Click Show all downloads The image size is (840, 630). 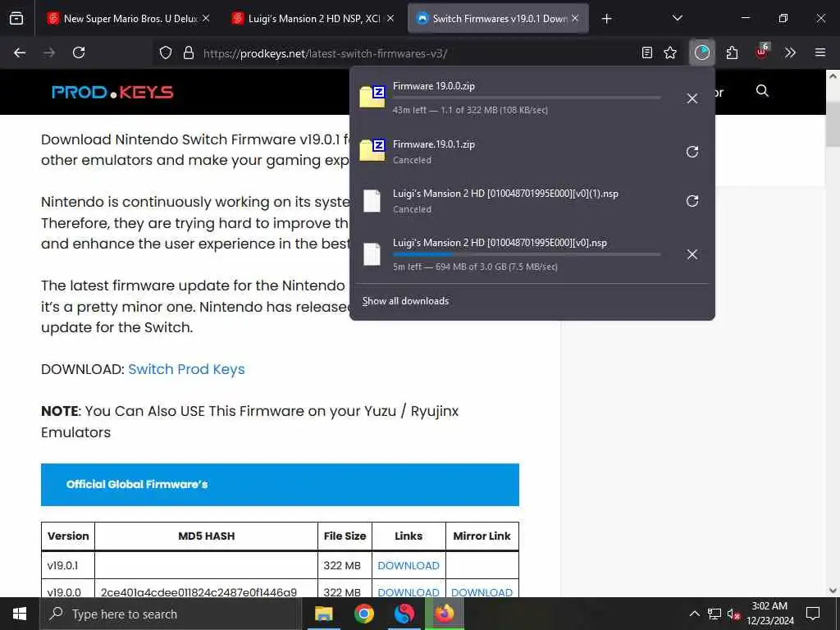pos(405,301)
